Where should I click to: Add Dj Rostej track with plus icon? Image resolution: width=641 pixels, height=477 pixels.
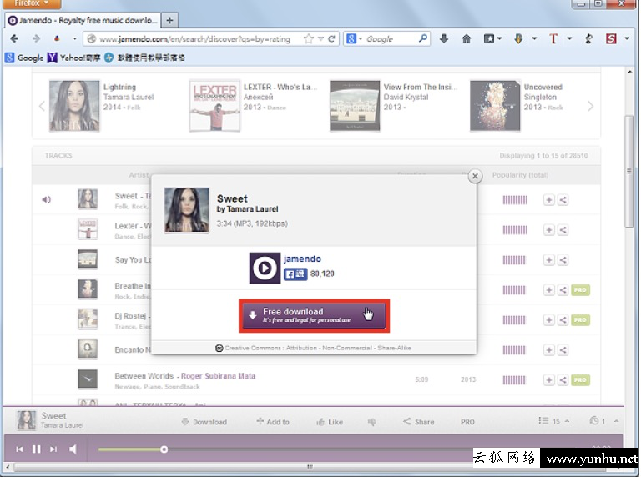click(x=548, y=319)
